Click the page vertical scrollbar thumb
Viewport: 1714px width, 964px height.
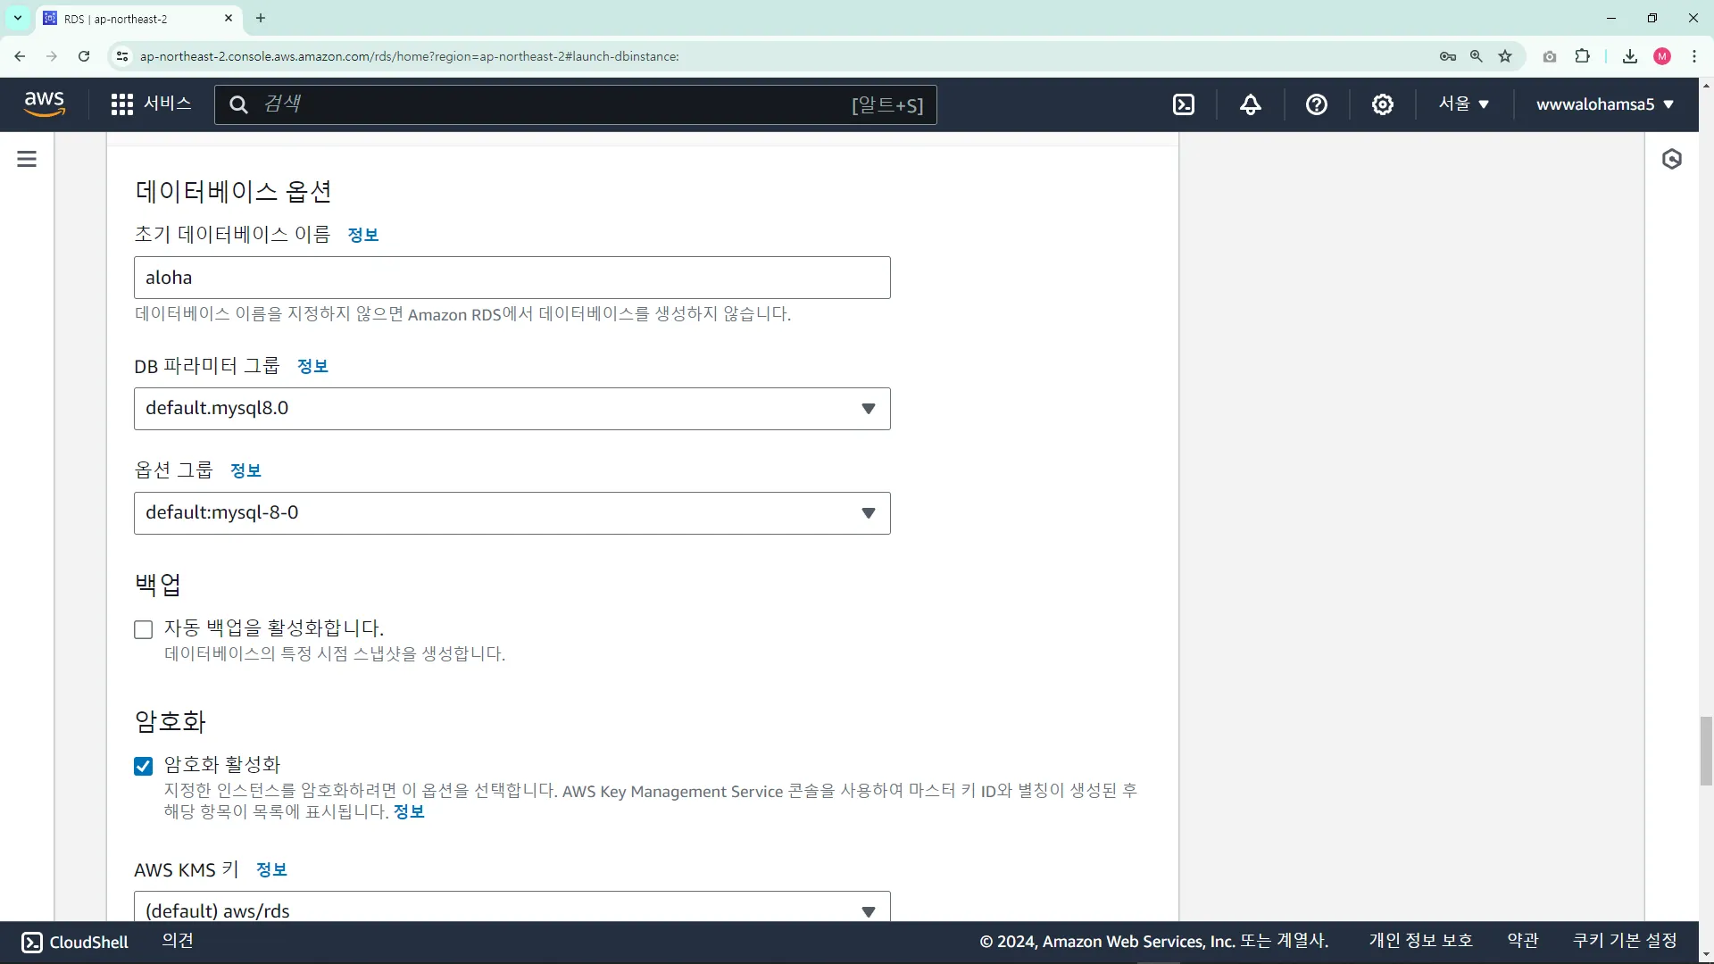[x=1706, y=750]
